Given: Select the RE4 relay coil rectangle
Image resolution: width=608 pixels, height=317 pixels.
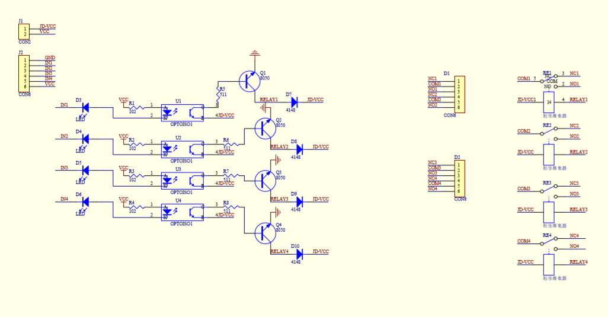Looking at the screenshot, I should coord(549,265).
